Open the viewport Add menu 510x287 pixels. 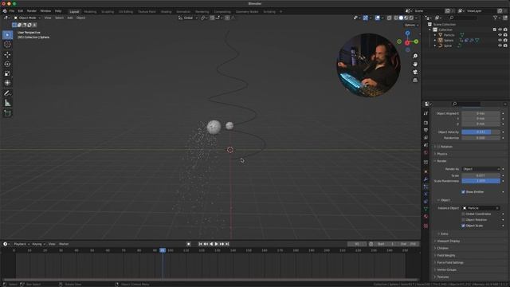(x=70, y=18)
